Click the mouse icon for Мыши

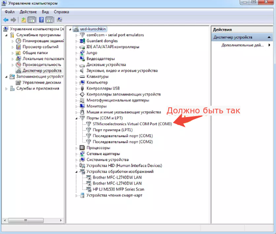click(82, 112)
